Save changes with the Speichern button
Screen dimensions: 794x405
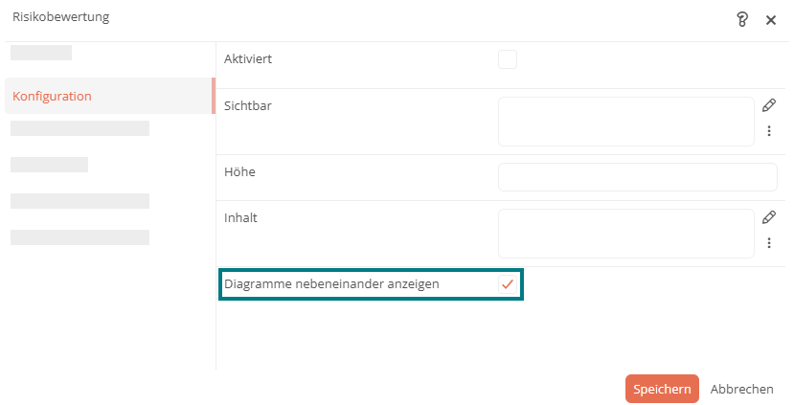(x=662, y=389)
